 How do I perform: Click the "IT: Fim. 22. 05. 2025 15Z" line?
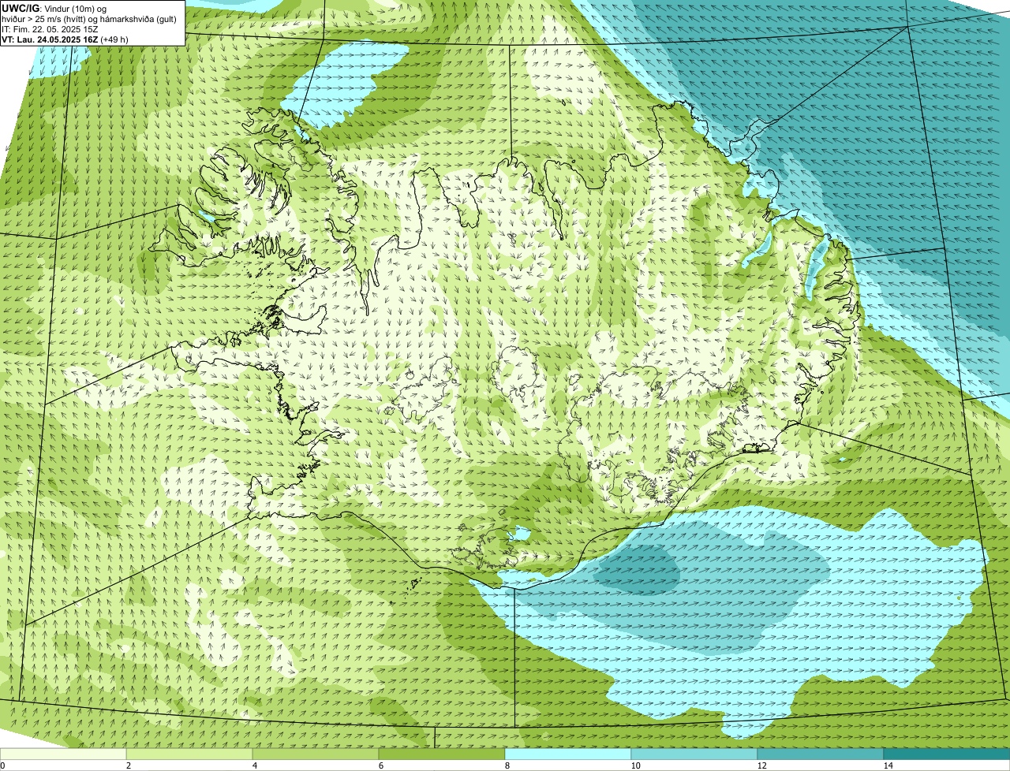pos(50,29)
